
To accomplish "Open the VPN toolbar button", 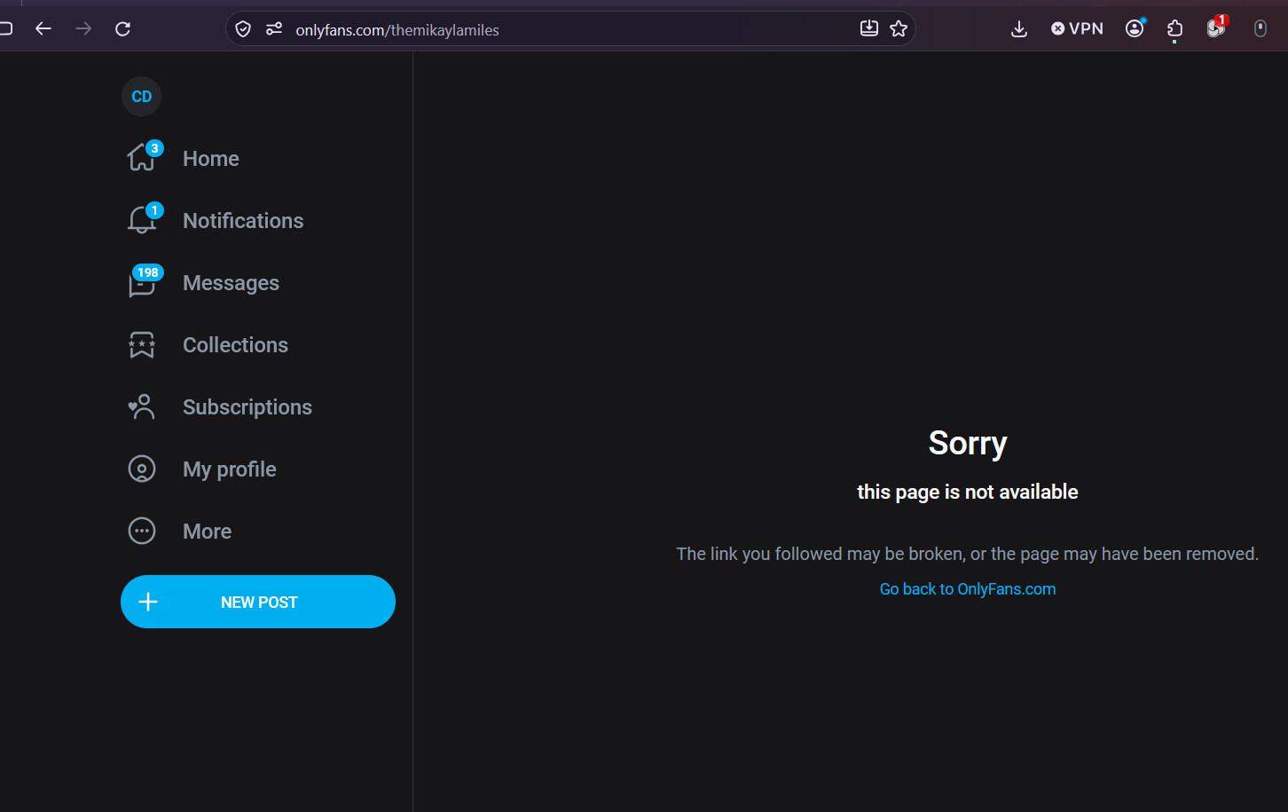I will (x=1077, y=29).
